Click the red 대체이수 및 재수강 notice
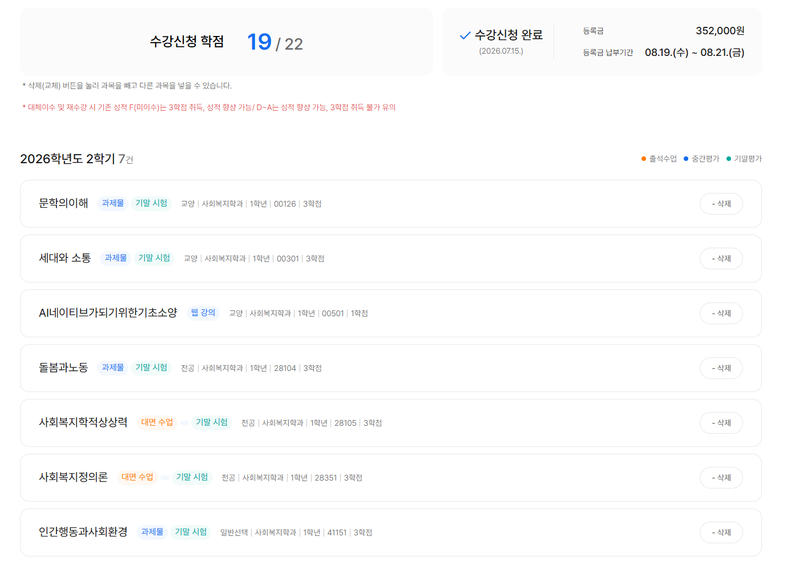The height and width of the screenshot is (565, 787). tap(209, 107)
